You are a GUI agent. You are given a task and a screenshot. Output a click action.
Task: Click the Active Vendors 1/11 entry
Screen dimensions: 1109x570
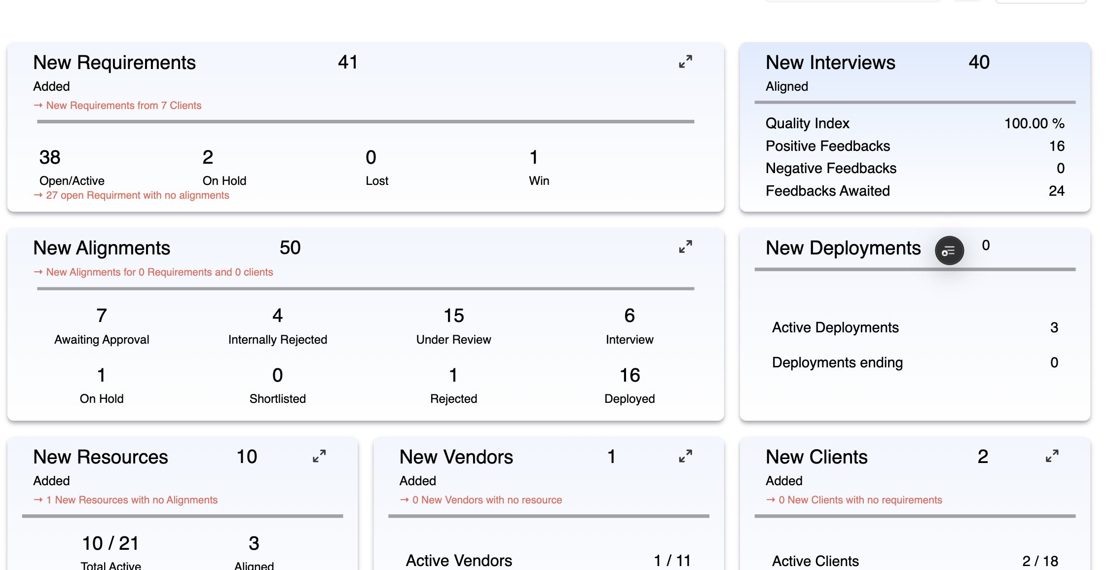pos(548,560)
